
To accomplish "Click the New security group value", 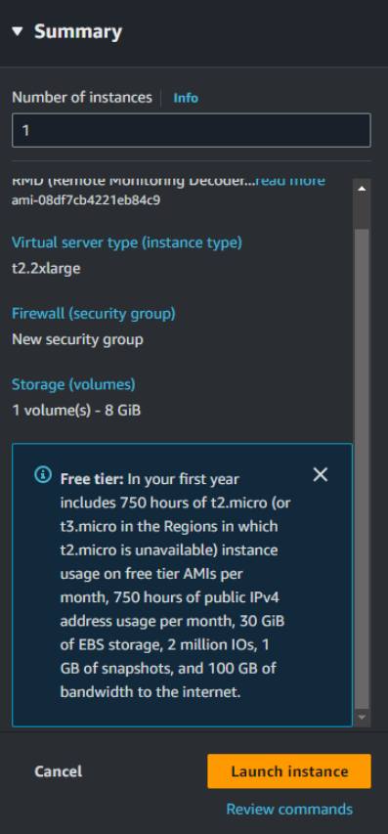I will coord(77,339).
